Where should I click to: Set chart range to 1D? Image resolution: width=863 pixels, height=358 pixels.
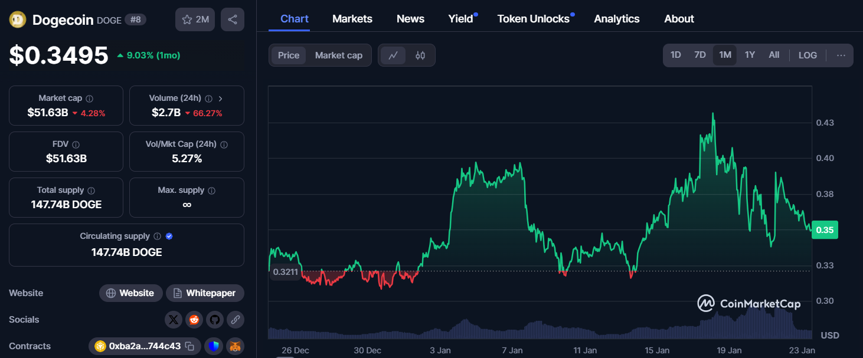pos(675,55)
